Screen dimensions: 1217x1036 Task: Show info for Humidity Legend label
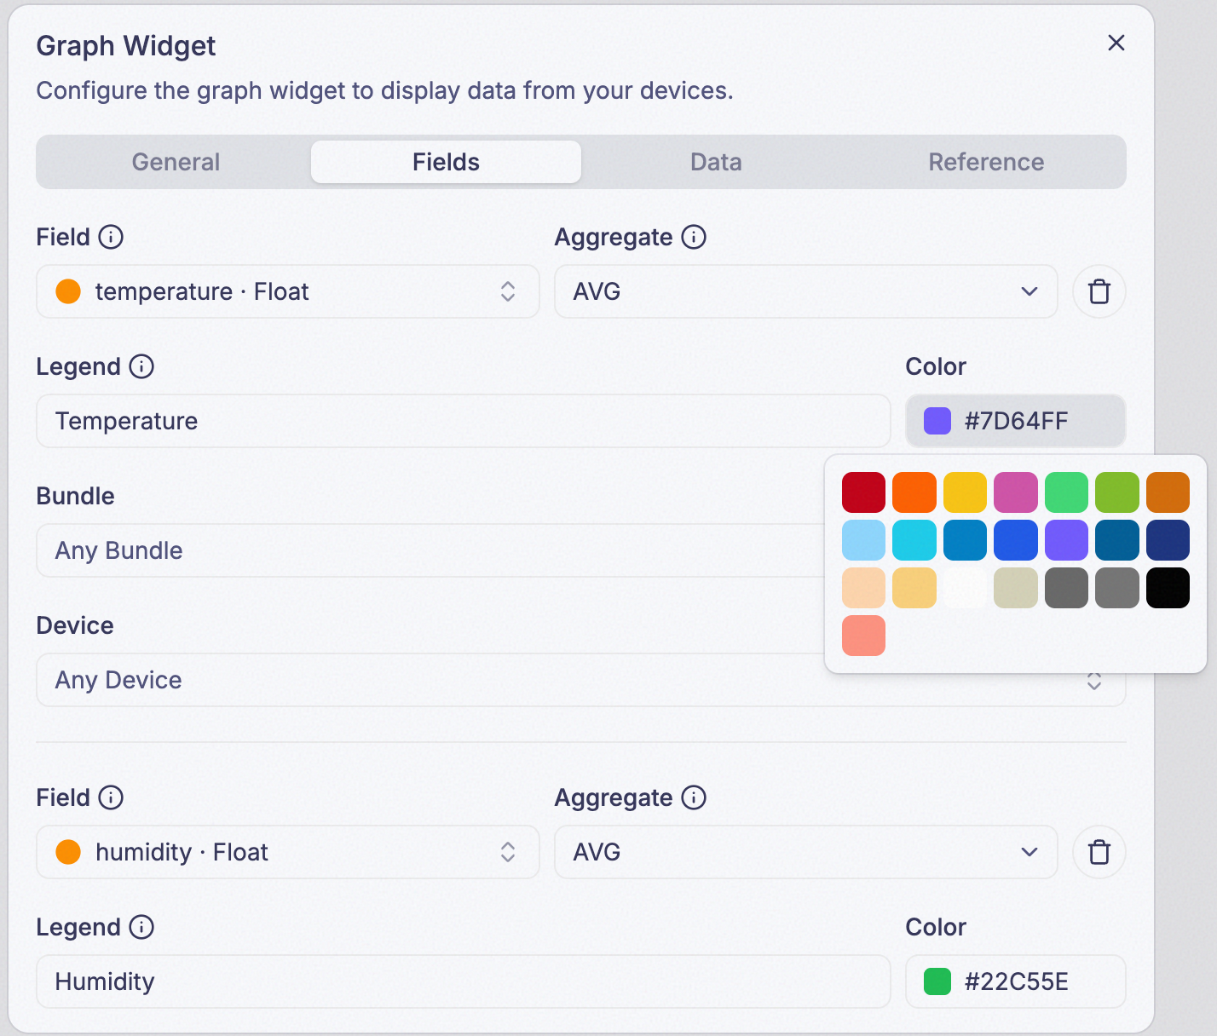[x=141, y=927]
